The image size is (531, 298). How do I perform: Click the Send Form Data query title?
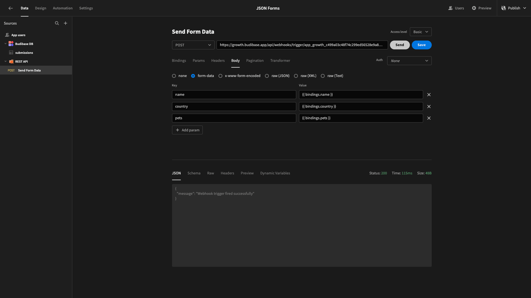[193, 32]
